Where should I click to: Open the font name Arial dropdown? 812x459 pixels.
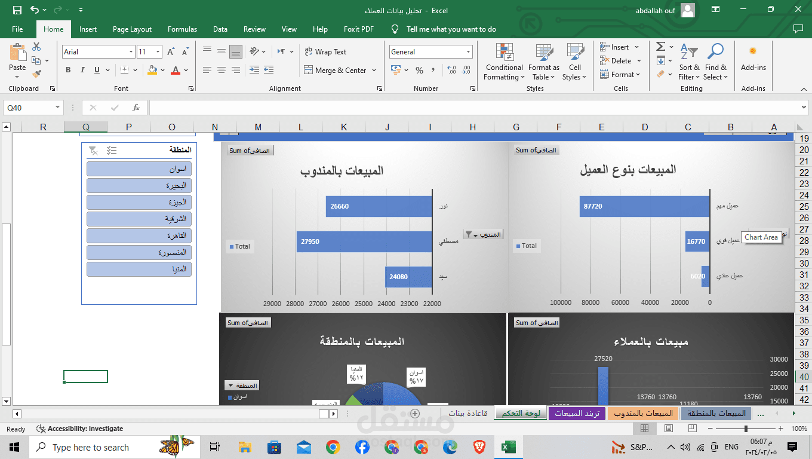pyautogui.click(x=131, y=52)
